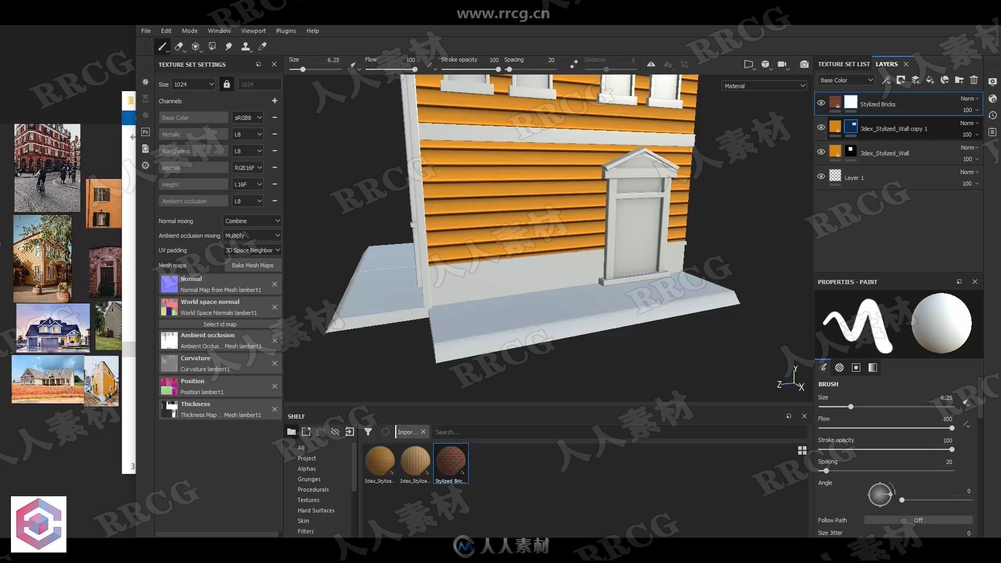Expand the Ambient occlusion mixing dropdown
1001x563 pixels.
(x=252, y=235)
